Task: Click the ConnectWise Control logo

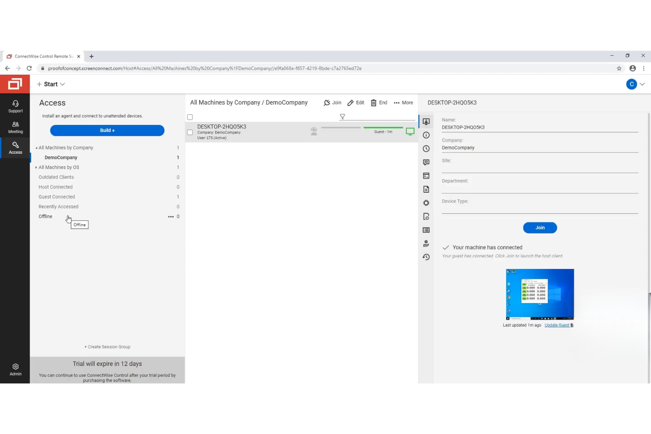Action: click(15, 84)
